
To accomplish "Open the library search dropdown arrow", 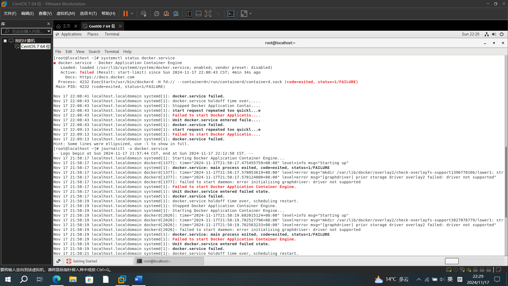I will 49,31.
